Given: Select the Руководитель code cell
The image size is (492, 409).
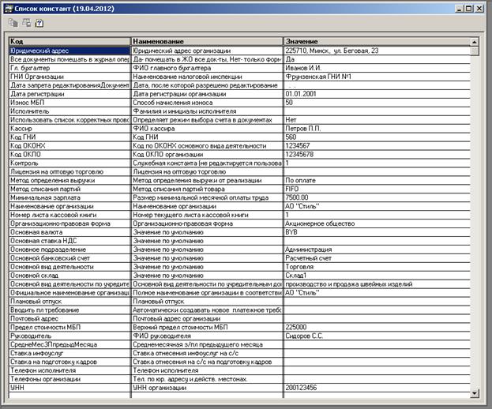Looking at the screenshot, I should pos(69,336).
